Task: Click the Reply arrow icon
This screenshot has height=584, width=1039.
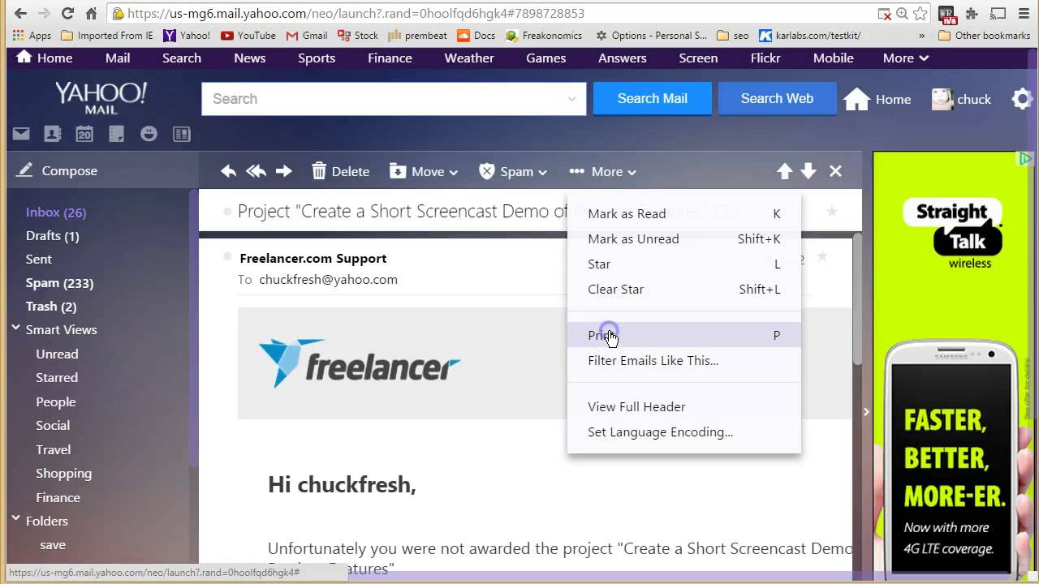Action: click(x=229, y=171)
